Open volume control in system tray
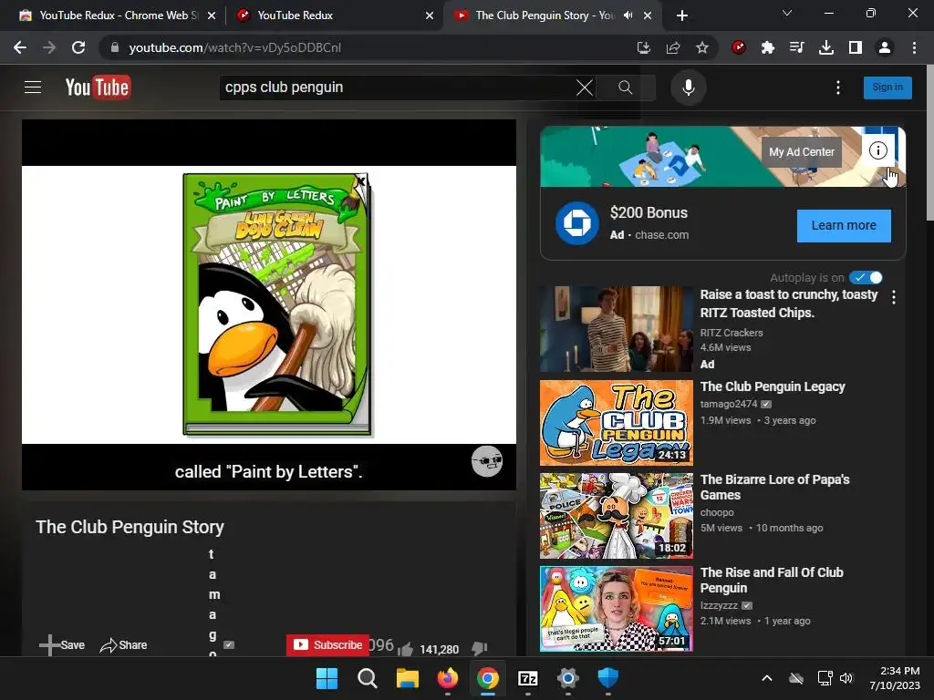934x700 pixels. coord(846,678)
